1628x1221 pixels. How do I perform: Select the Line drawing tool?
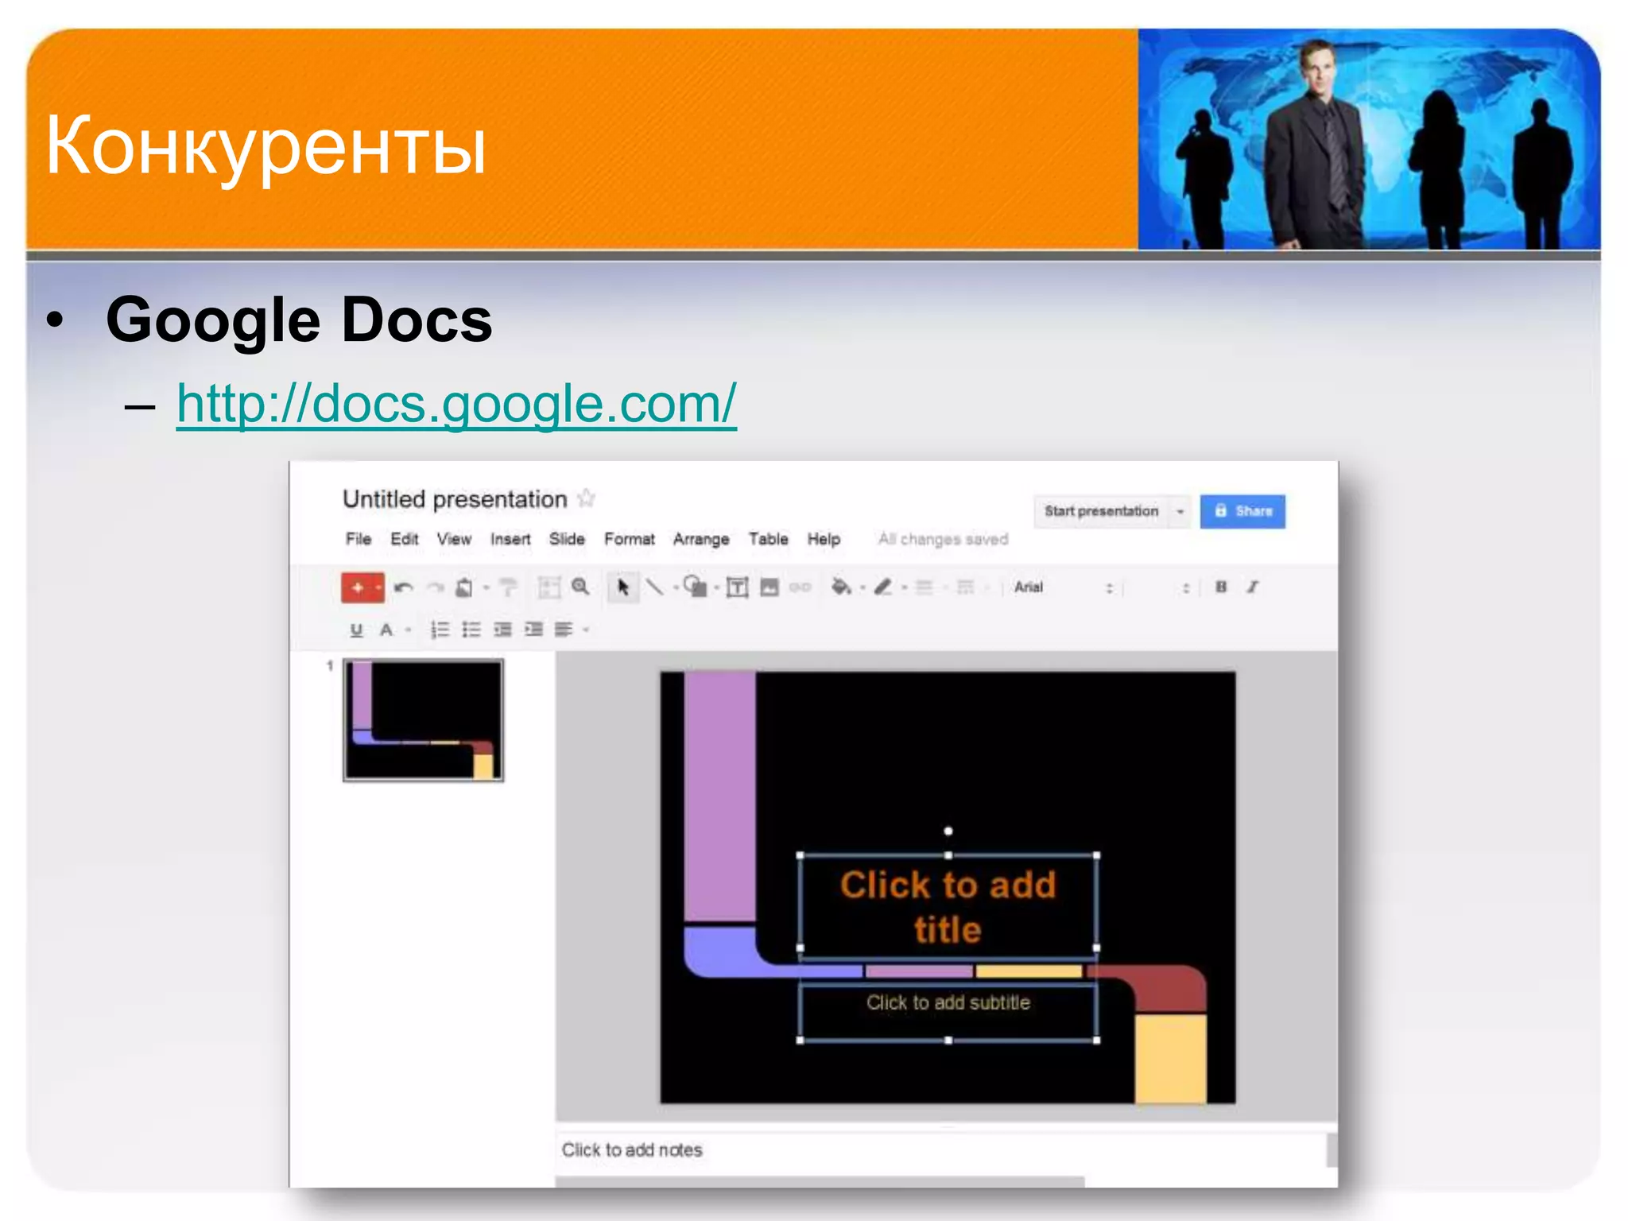tap(654, 587)
